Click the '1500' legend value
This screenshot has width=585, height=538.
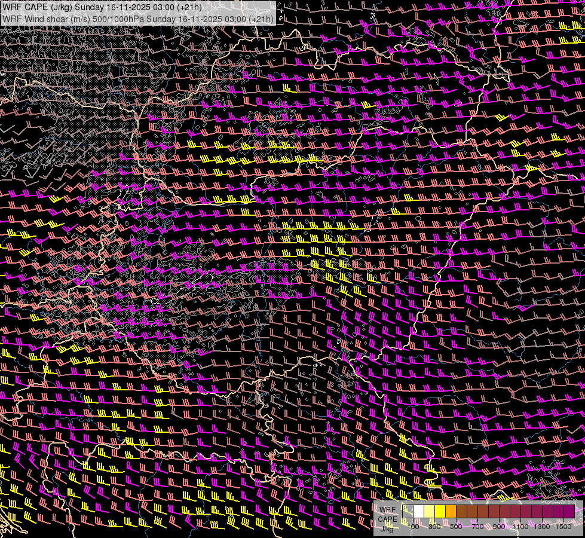pos(563,527)
